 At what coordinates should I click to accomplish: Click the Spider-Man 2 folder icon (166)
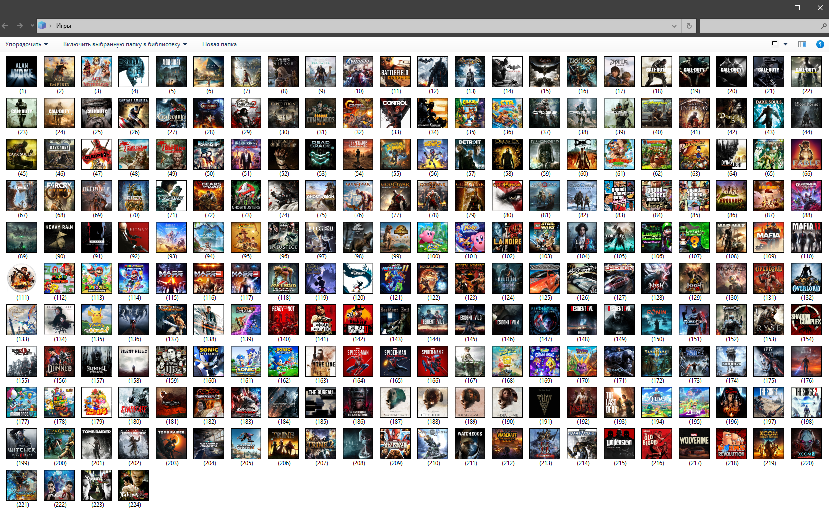tap(433, 361)
